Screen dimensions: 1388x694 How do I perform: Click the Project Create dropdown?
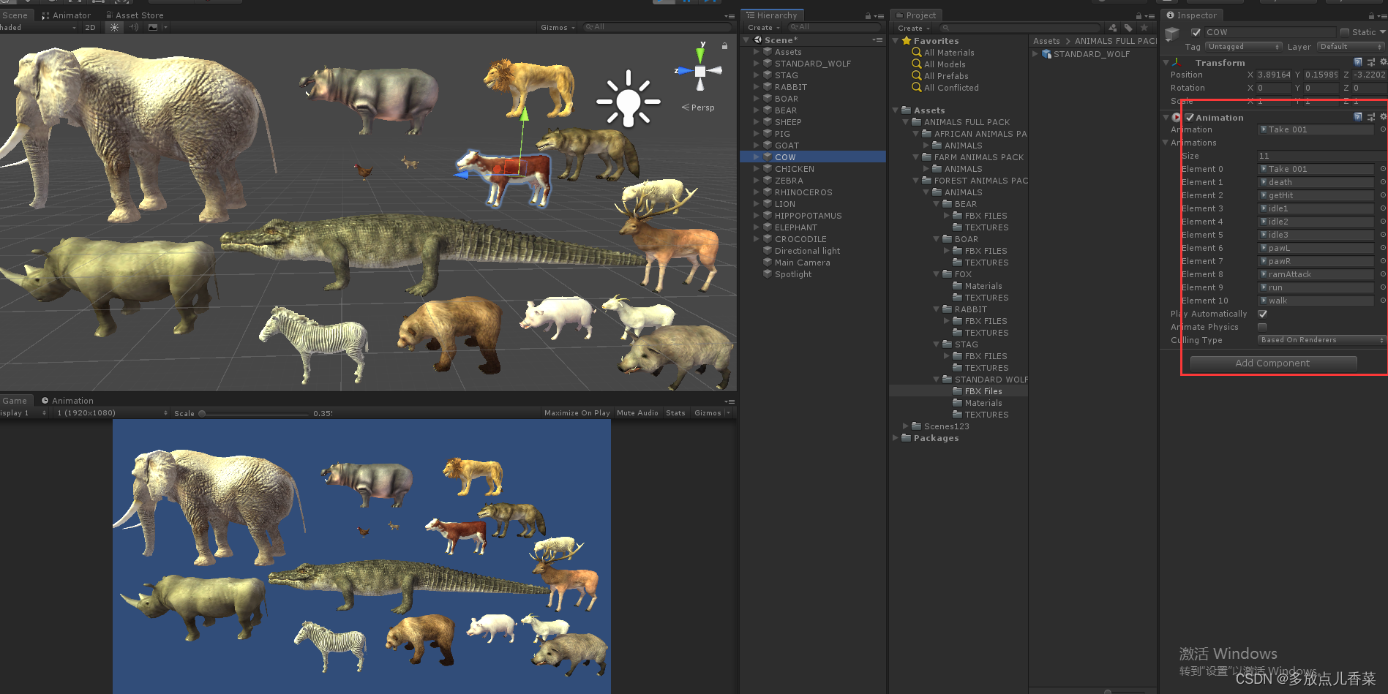tap(914, 28)
